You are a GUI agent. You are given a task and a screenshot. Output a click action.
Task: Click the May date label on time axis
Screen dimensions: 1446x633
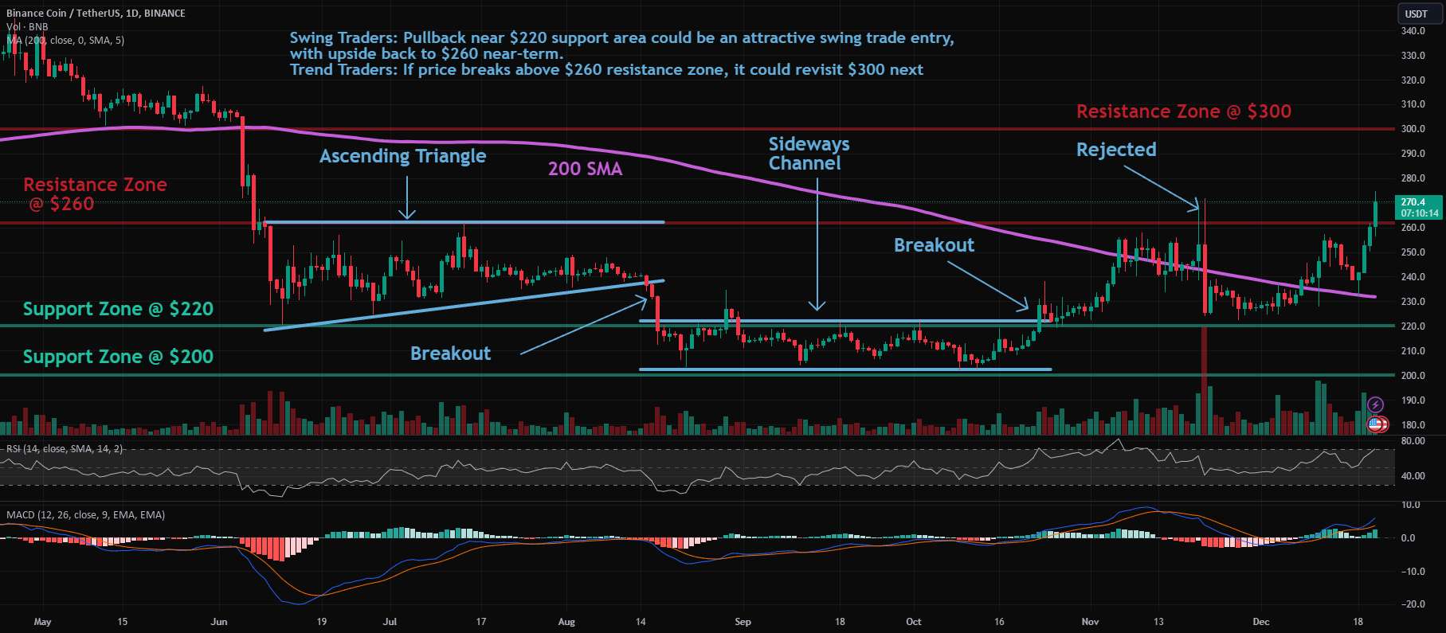43,622
